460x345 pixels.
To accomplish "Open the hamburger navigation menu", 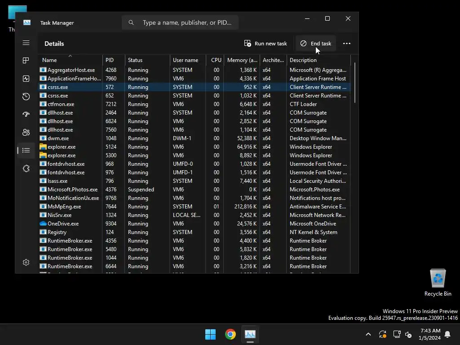I will [x=26, y=43].
